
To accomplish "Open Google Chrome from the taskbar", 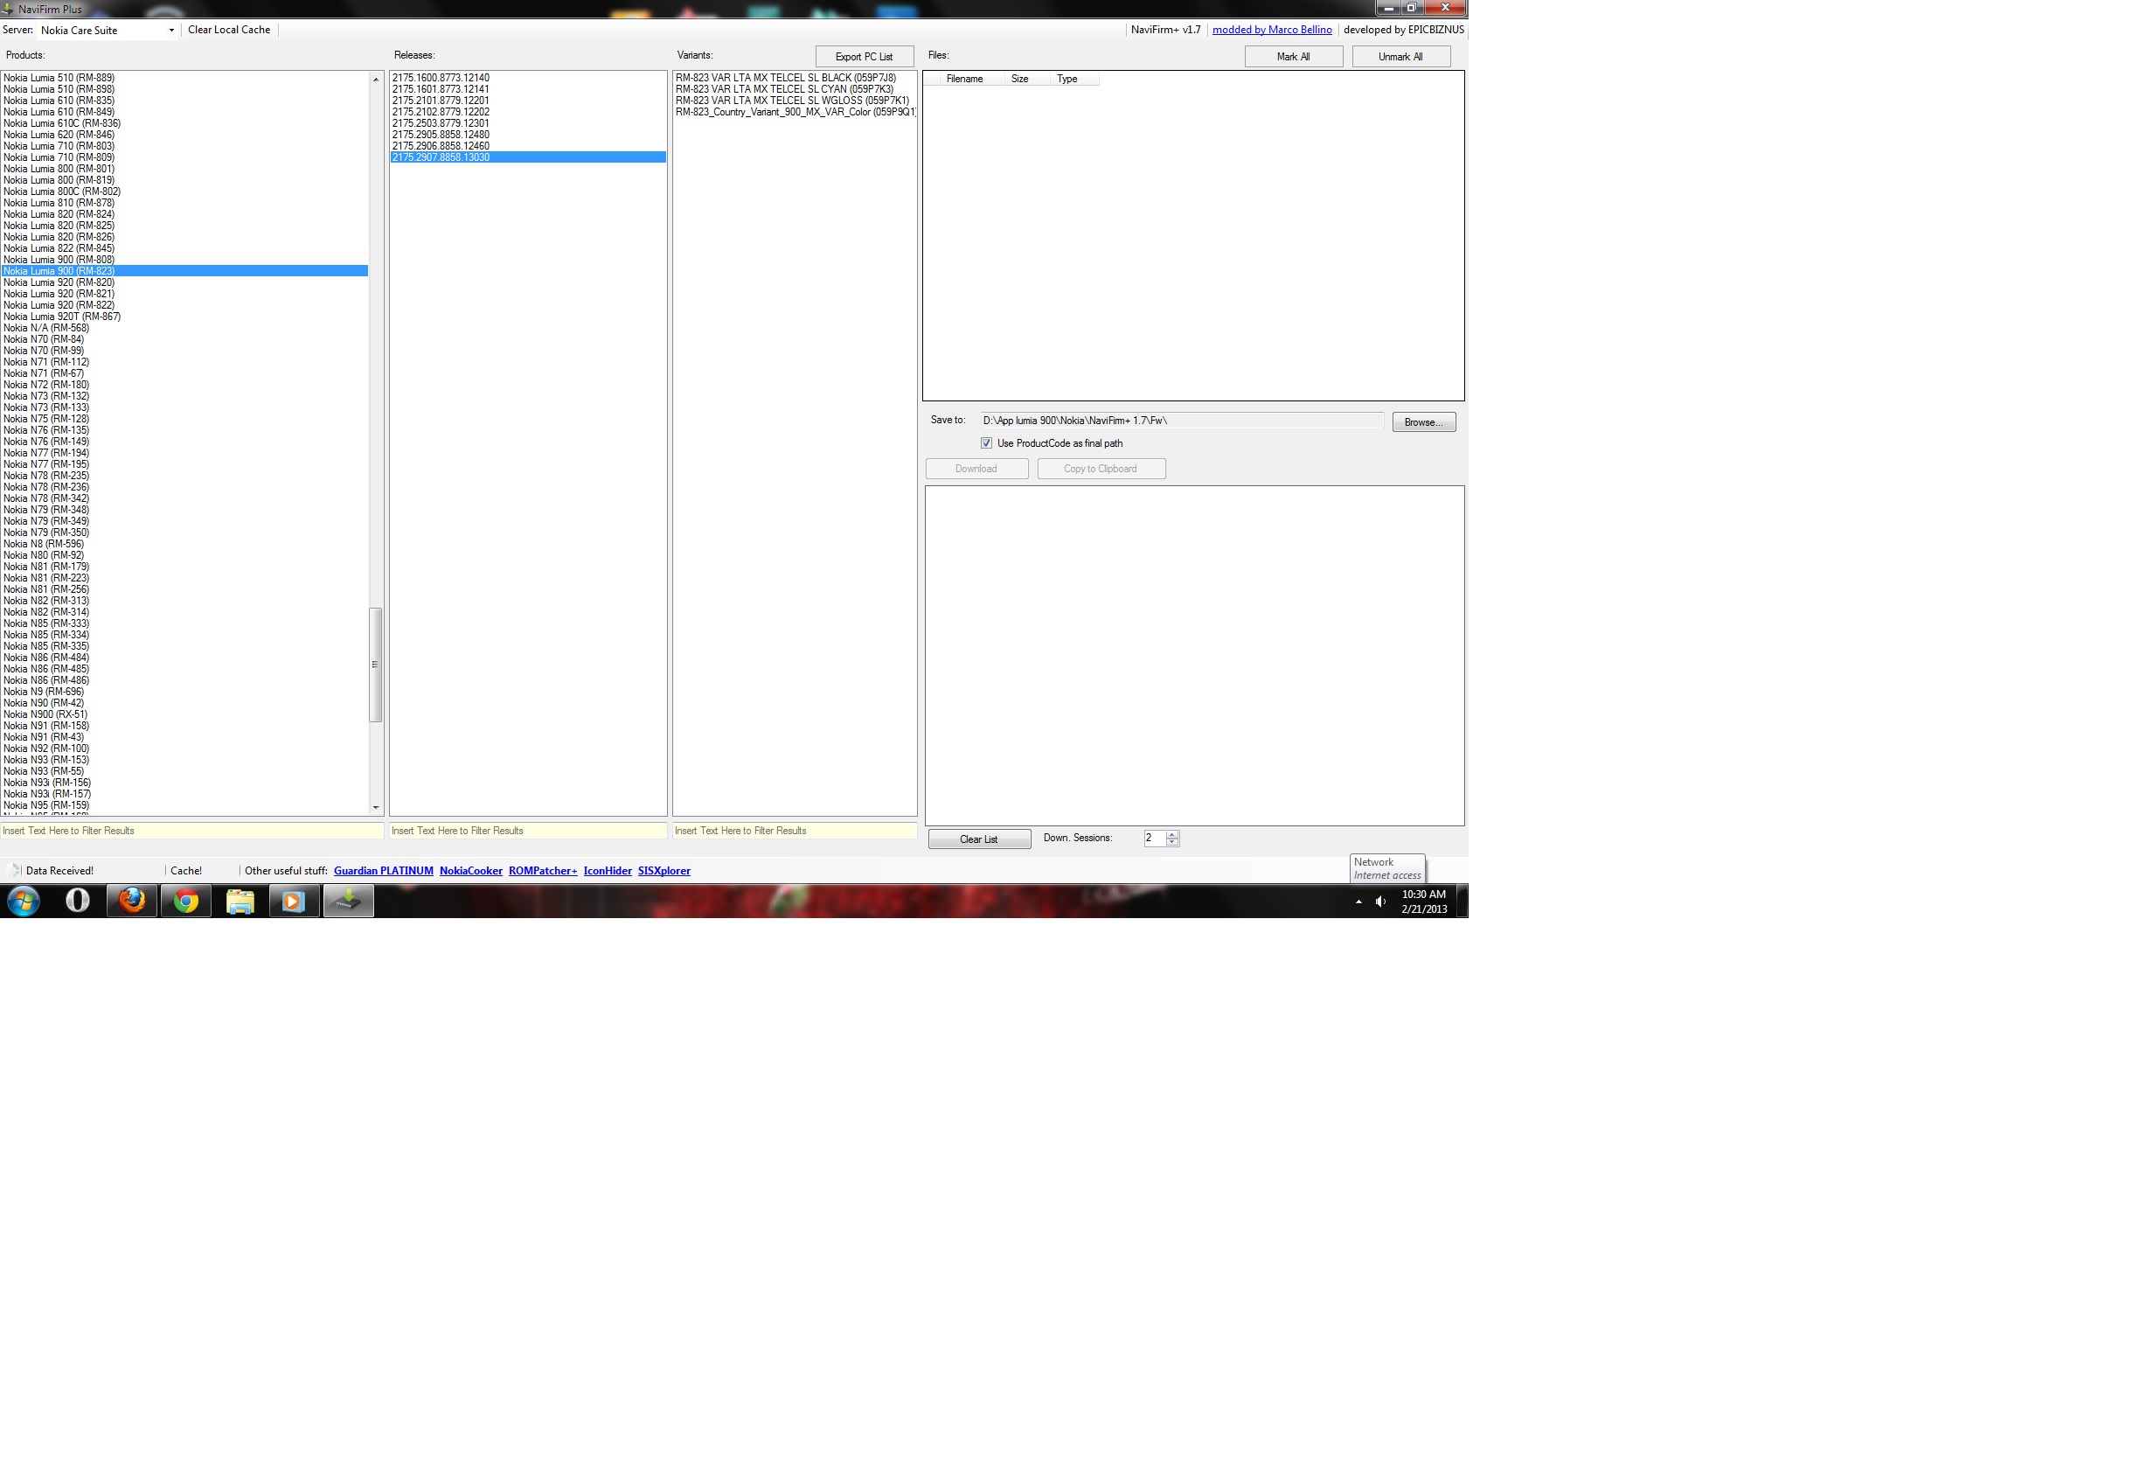I will (186, 900).
